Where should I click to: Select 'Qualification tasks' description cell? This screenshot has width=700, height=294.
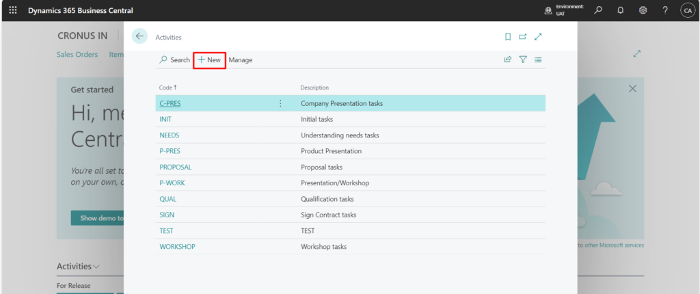327,199
